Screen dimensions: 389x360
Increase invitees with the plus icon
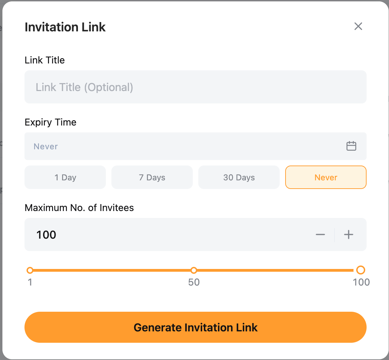(349, 235)
